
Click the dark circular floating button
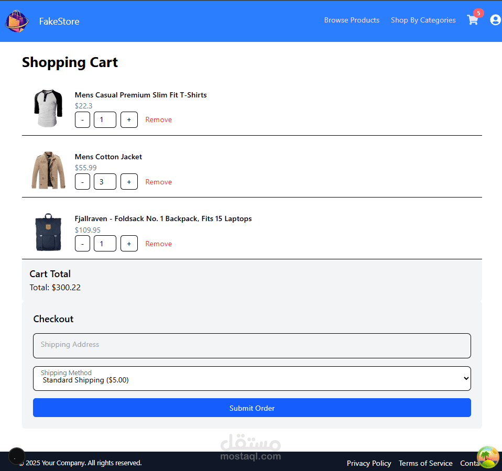click(17, 456)
